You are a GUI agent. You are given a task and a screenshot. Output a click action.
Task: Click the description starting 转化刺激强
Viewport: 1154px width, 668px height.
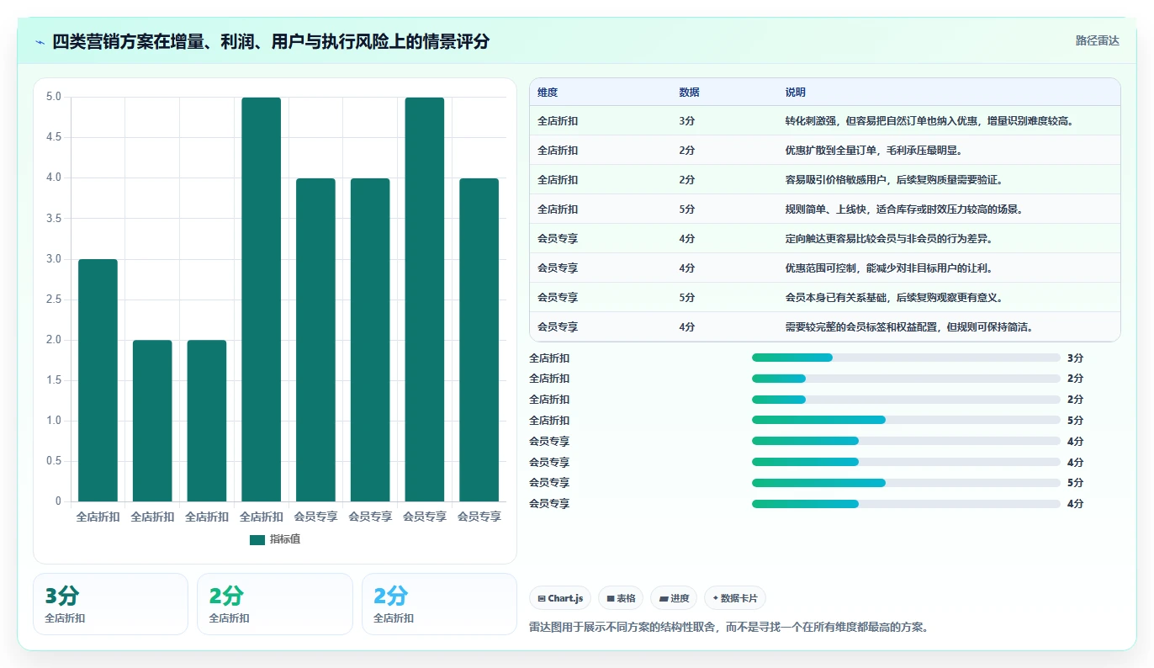(x=929, y=121)
